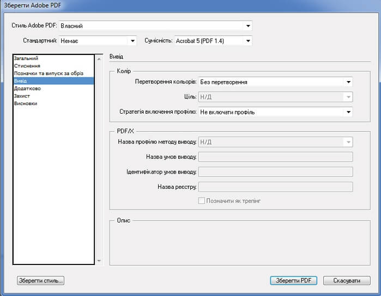Expand the Стиль Adobe PDF dropdown
The width and height of the screenshot is (381, 296).
pos(248,26)
